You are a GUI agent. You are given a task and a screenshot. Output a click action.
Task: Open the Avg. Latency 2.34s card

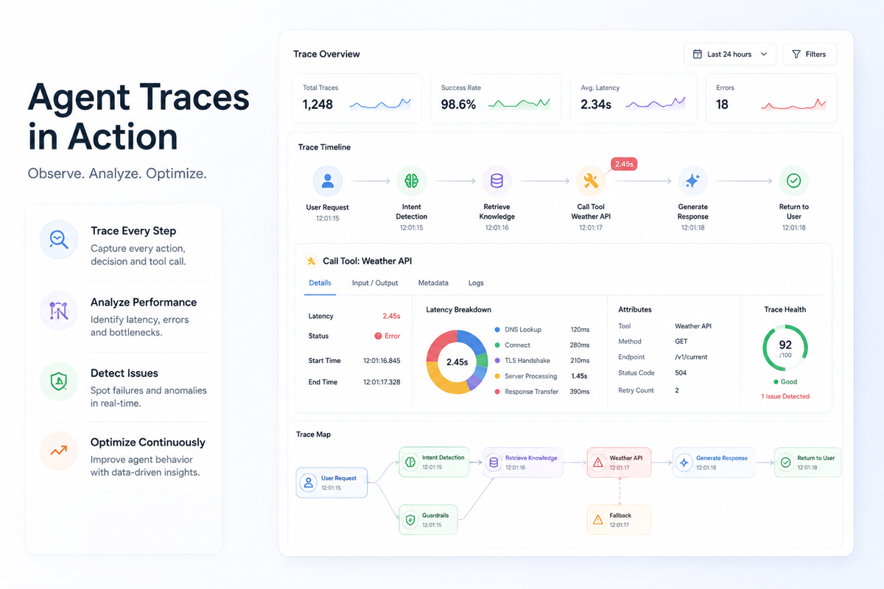coord(634,98)
